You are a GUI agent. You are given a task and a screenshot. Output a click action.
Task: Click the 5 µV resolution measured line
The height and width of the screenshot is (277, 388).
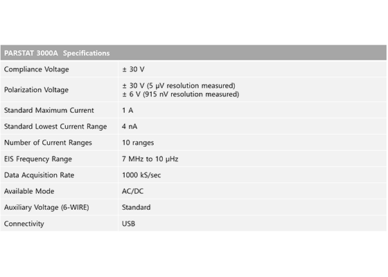(179, 86)
